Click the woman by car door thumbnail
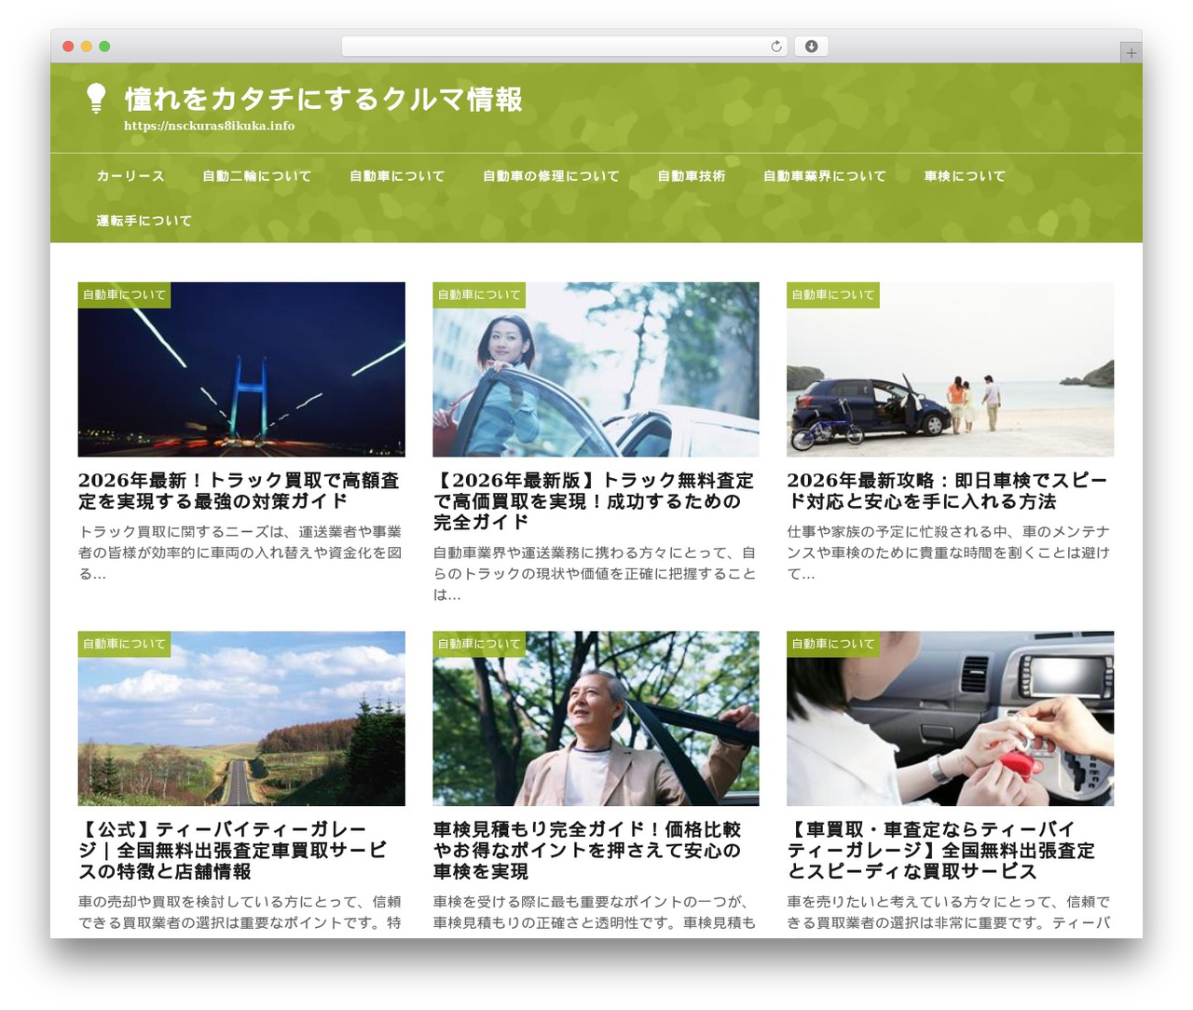The width and height of the screenshot is (1193, 1010). 596,370
